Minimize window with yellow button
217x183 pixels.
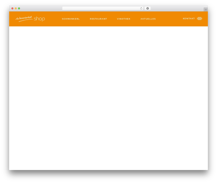(x=16, y=8)
